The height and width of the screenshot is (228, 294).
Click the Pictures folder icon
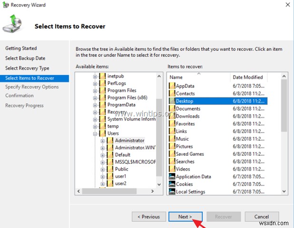(x=172, y=146)
